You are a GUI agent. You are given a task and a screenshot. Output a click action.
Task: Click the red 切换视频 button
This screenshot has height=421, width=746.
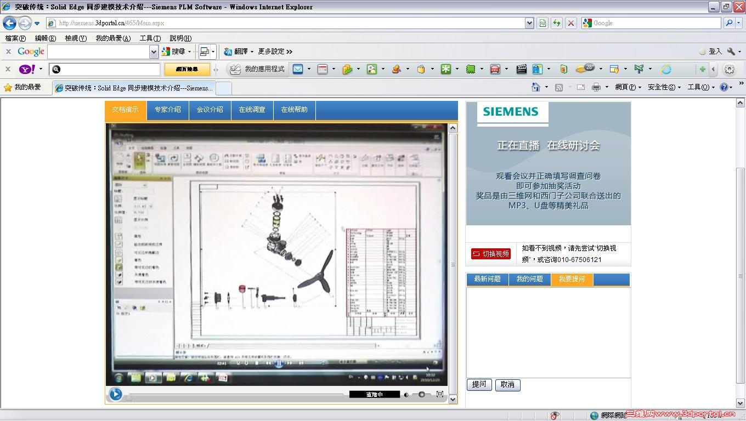(491, 254)
